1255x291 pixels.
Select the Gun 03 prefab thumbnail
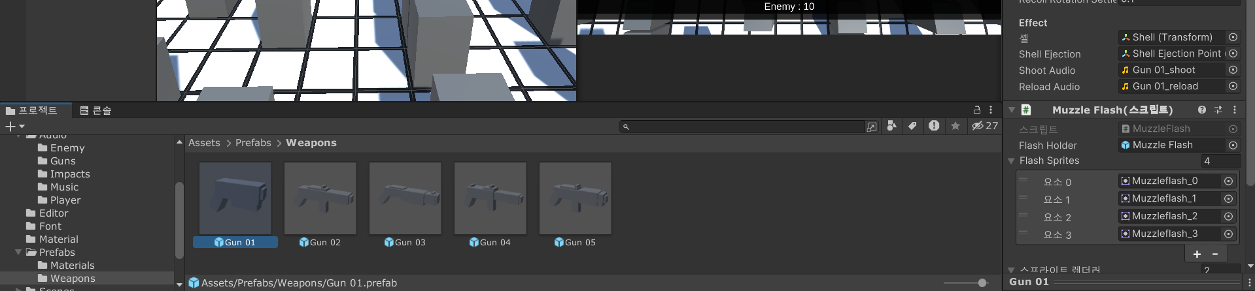point(405,198)
